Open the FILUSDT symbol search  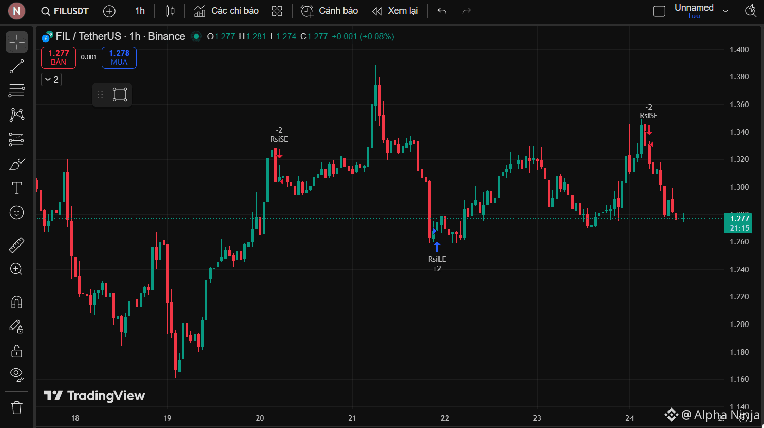(x=65, y=11)
